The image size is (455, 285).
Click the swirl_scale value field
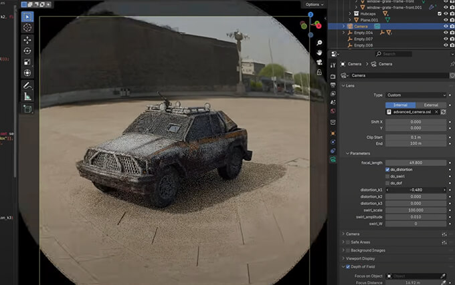coord(416,210)
